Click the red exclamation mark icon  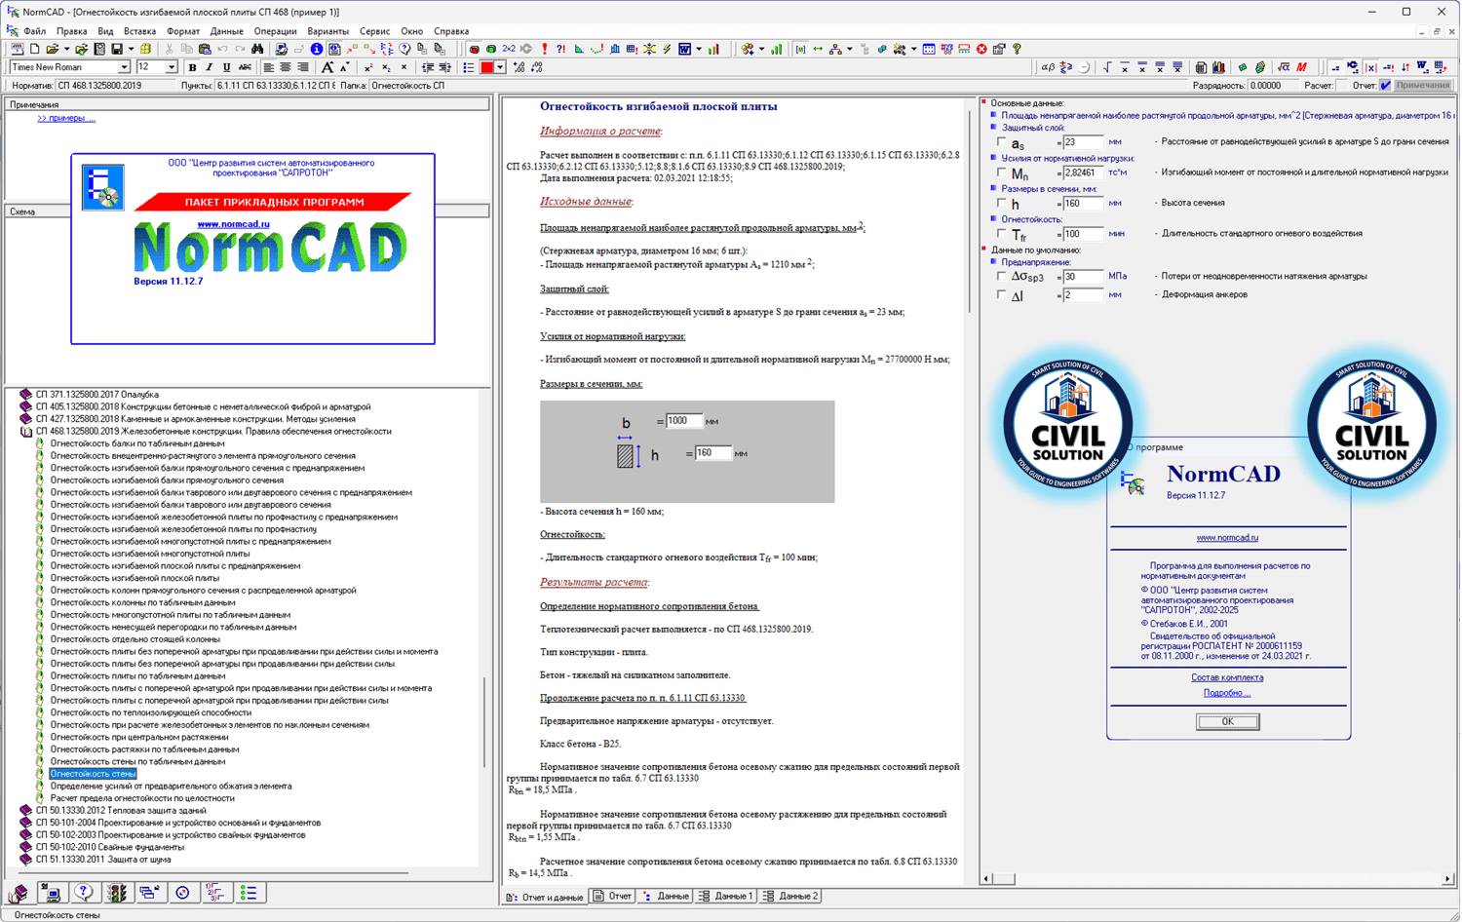544,49
